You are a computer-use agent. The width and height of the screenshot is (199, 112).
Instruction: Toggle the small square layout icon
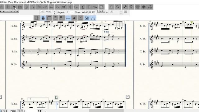(74, 18)
